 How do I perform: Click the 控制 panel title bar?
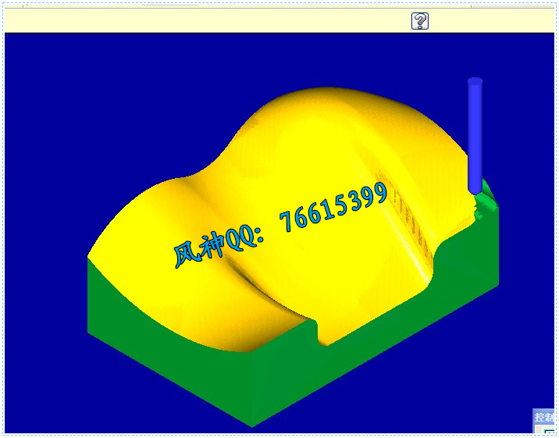(545, 417)
